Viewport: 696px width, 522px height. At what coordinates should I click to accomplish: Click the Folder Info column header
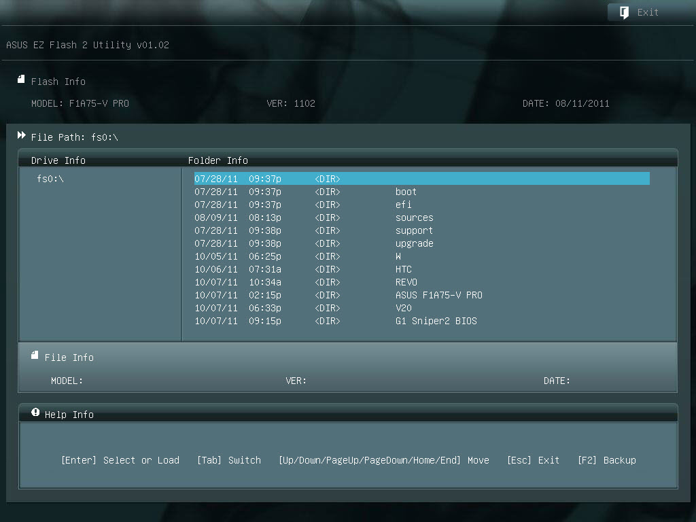pyautogui.click(x=218, y=160)
